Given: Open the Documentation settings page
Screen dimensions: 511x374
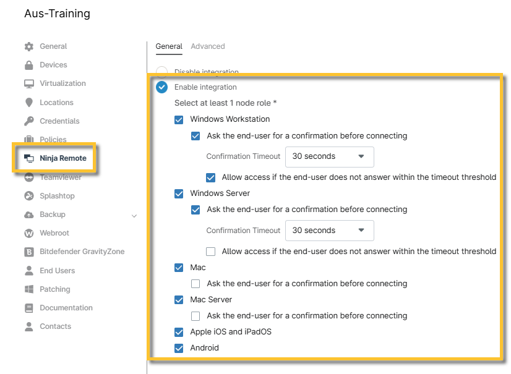Looking at the screenshot, I should pyautogui.click(x=66, y=308).
